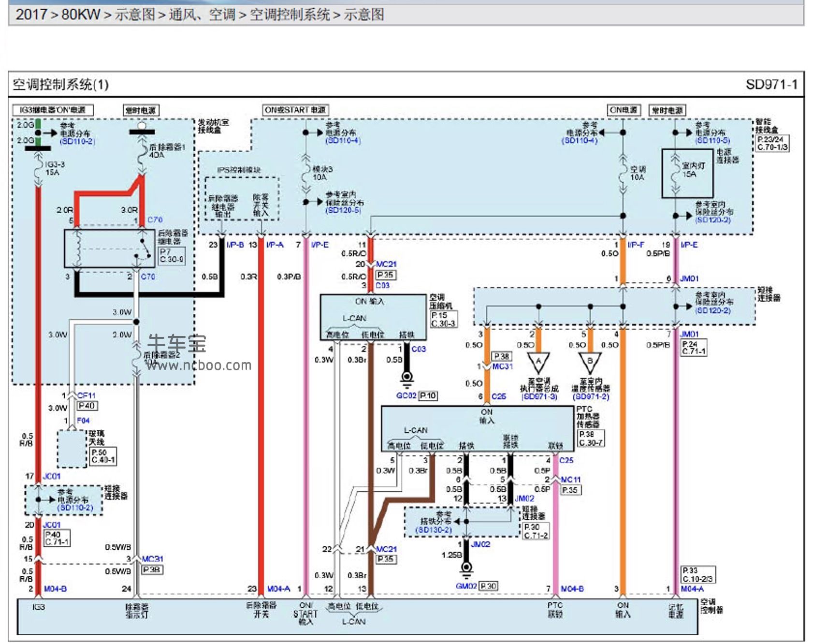Select the 示意图 breadcrumb right after 80KW
Image resolution: width=813 pixels, height=643 pixels.
click(135, 15)
